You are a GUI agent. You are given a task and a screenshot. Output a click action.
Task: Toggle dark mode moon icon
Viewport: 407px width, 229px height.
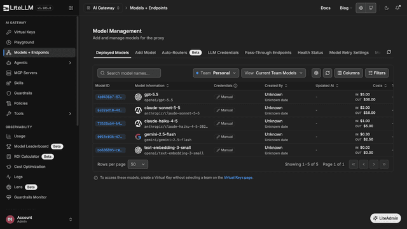[x=387, y=8]
